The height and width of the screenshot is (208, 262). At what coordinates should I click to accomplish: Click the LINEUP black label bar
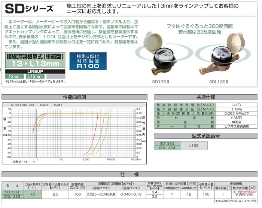tap(35, 71)
